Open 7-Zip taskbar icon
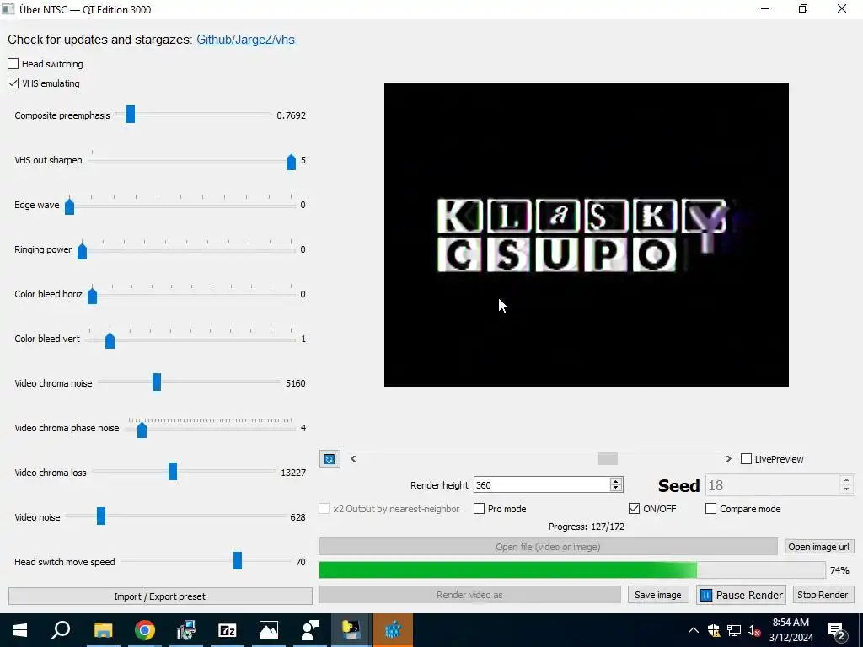This screenshot has width=863, height=647. coord(228,630)
